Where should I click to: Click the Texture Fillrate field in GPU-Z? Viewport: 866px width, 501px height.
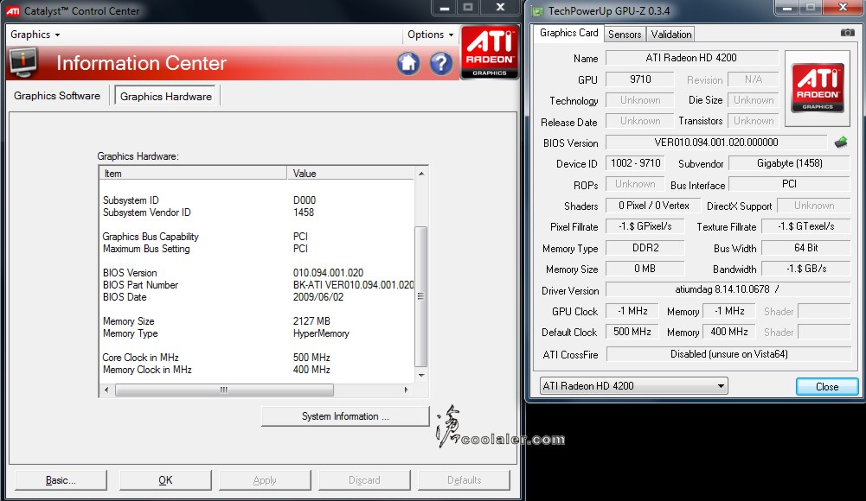point(805,226)
